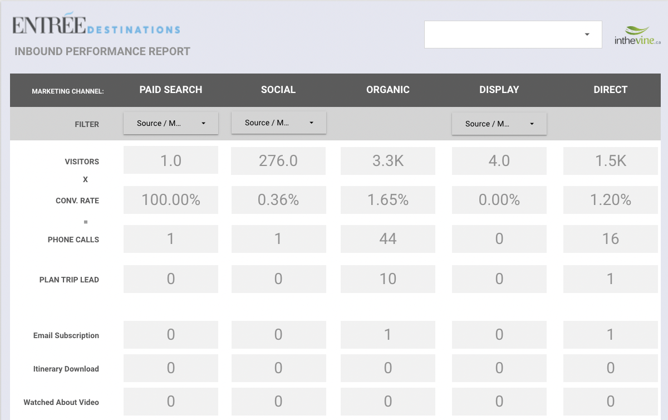This screenshot has width=668, height=420.
Task: Select the DIRECT column header
Action: (611, 90)
